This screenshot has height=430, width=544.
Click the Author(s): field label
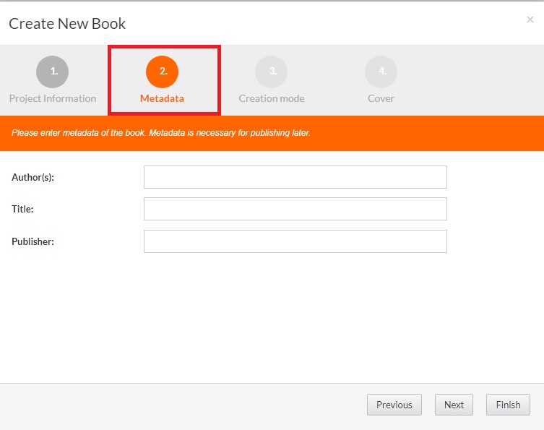[33, 177]
